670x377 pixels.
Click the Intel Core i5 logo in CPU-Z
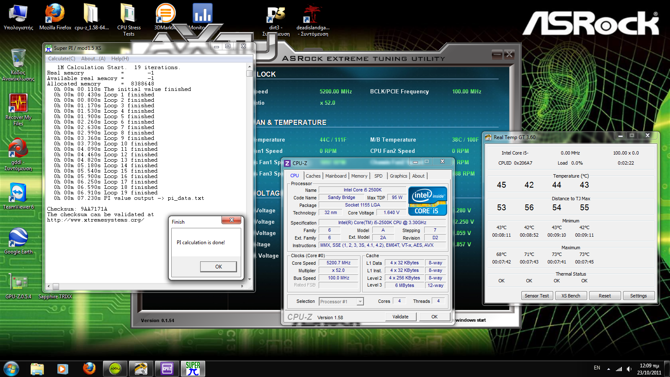click(428, 201)
